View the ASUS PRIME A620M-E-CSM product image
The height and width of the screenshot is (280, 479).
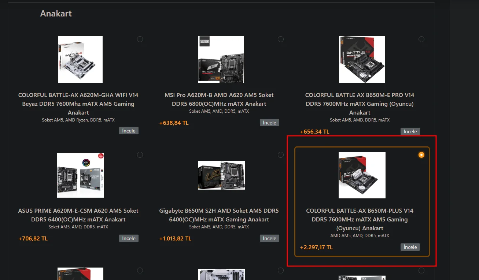81,175
